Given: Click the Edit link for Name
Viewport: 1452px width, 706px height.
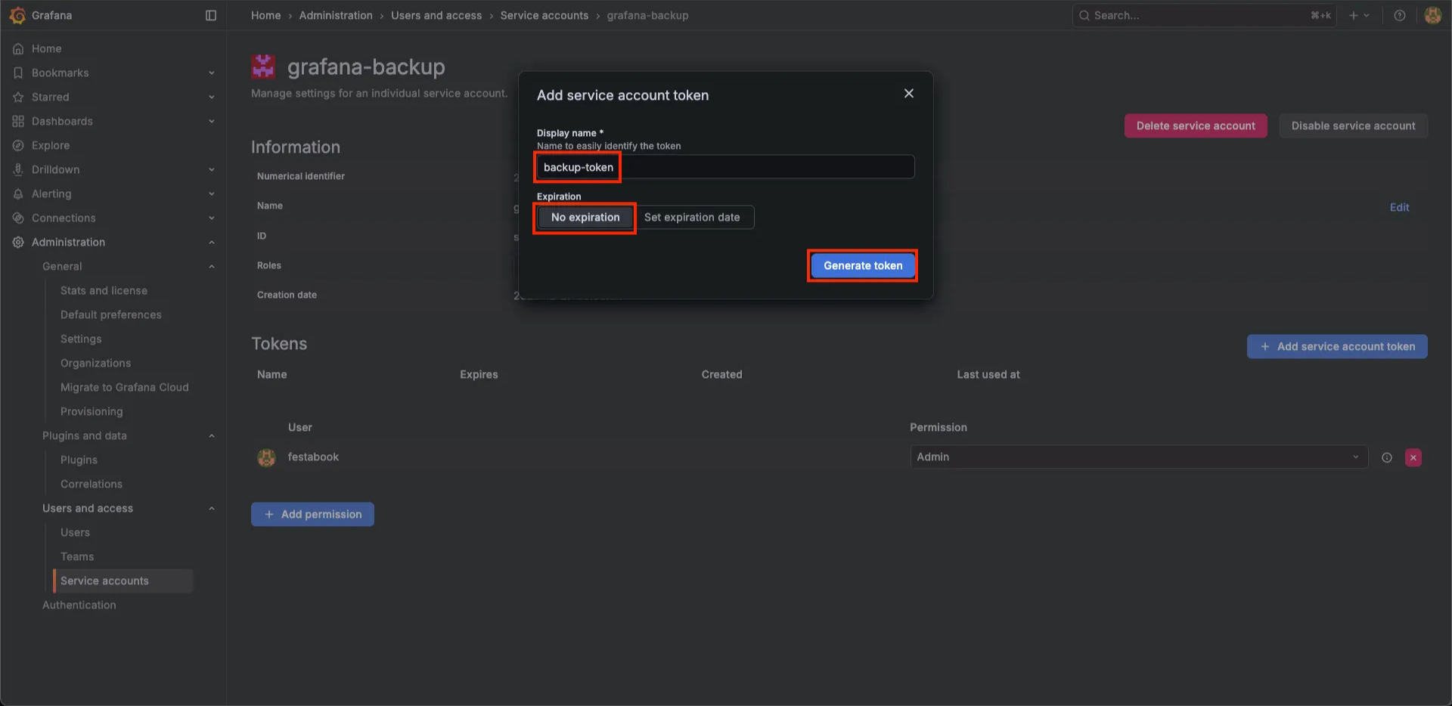Looking at the screenshot, I should coord(1399,207).
